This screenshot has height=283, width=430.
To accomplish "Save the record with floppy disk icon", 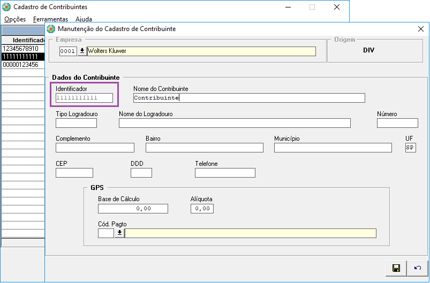I will (x=396, y=268).
